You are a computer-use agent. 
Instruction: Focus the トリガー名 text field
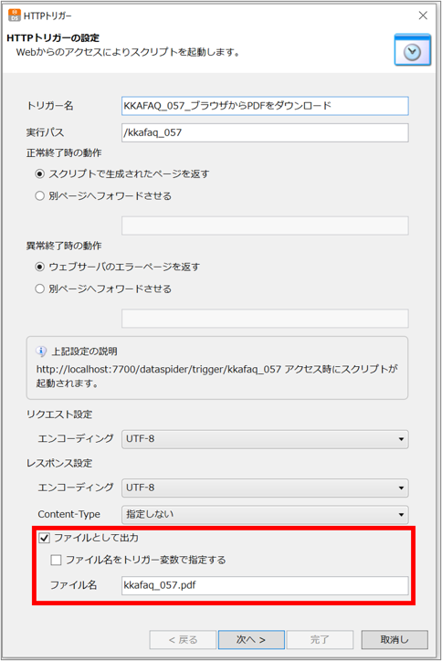pyautogui.click(x=265, y=106)
